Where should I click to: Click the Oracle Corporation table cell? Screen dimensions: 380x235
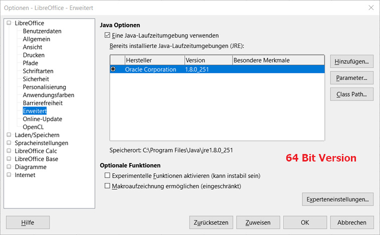click(x=150, y=69)
